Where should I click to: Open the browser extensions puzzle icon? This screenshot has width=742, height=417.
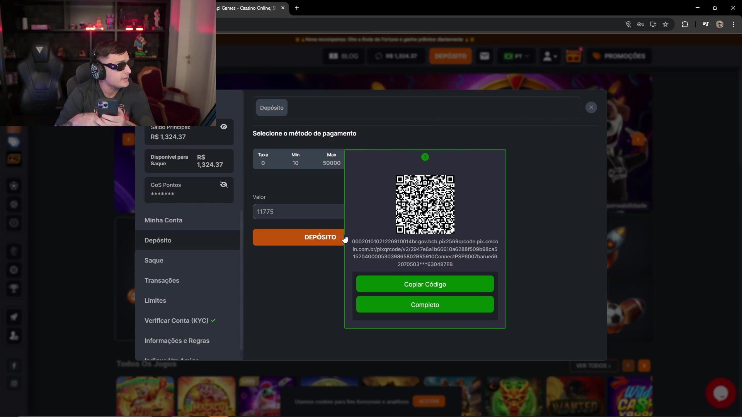tap(685, 24)
